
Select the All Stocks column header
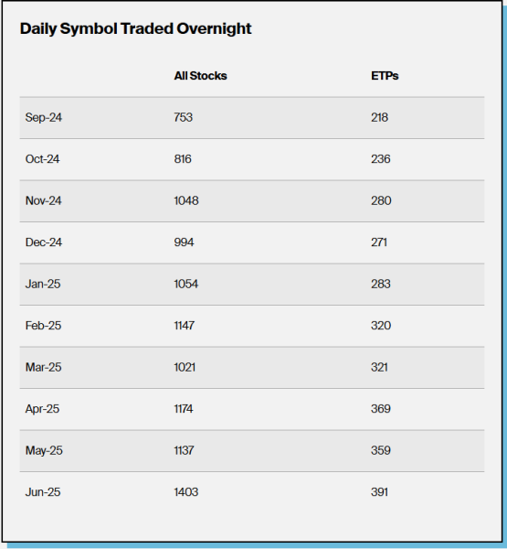200,76
